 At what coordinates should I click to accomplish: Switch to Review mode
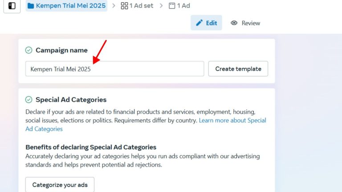pyautogui.click(x=245, y=23)
